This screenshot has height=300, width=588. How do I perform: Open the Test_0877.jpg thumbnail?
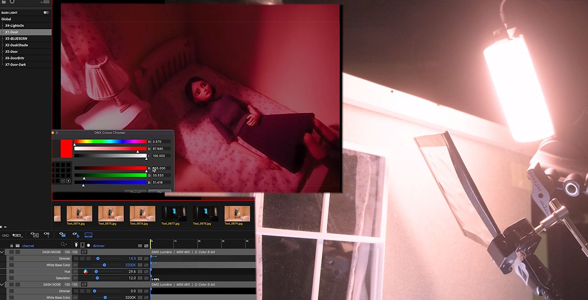pos(174,213)
